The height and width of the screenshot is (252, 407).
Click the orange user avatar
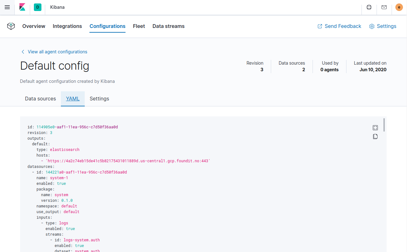pos(399,7)
